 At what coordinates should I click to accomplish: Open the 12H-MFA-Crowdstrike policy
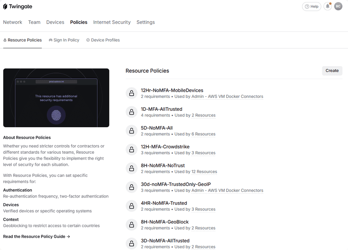coord(165,147)
